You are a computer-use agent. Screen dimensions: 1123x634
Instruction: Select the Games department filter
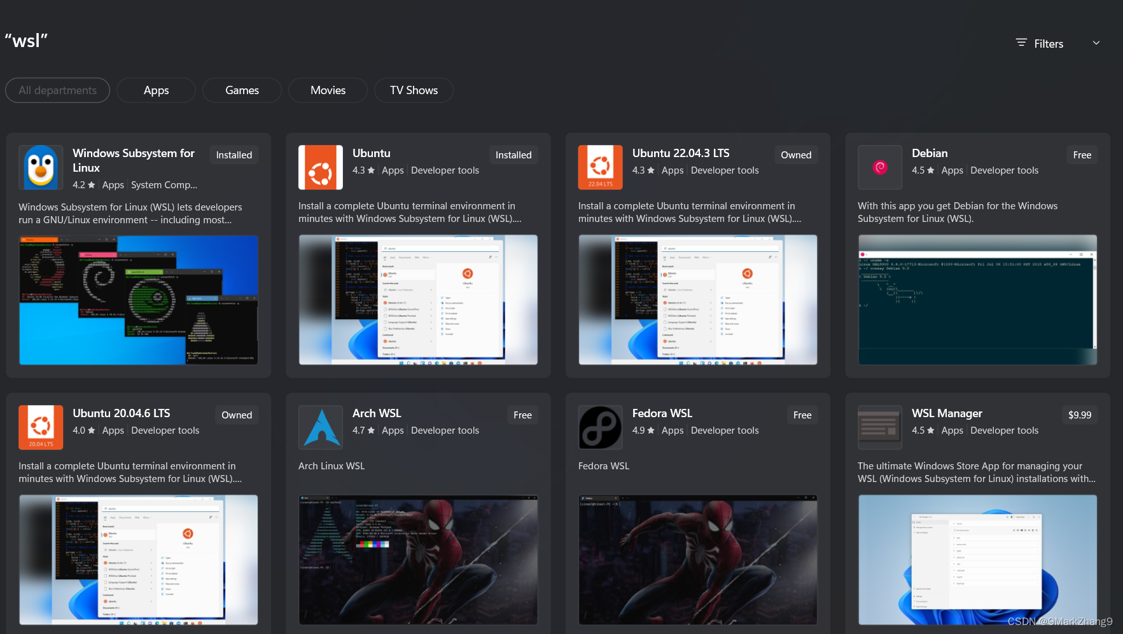[x=242, y=90]
